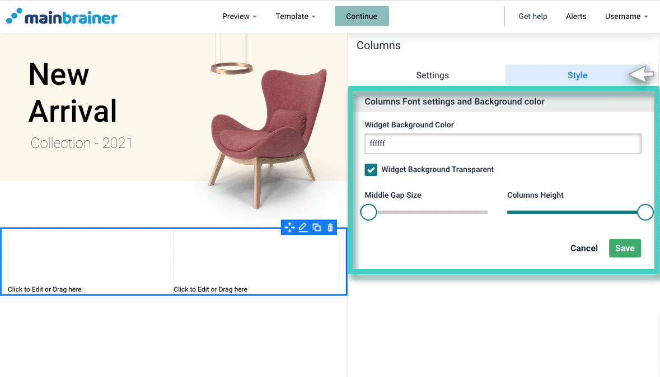View Alerts in the top navigation
Viewport: 660px width, 377px height.
pos(575,16)
